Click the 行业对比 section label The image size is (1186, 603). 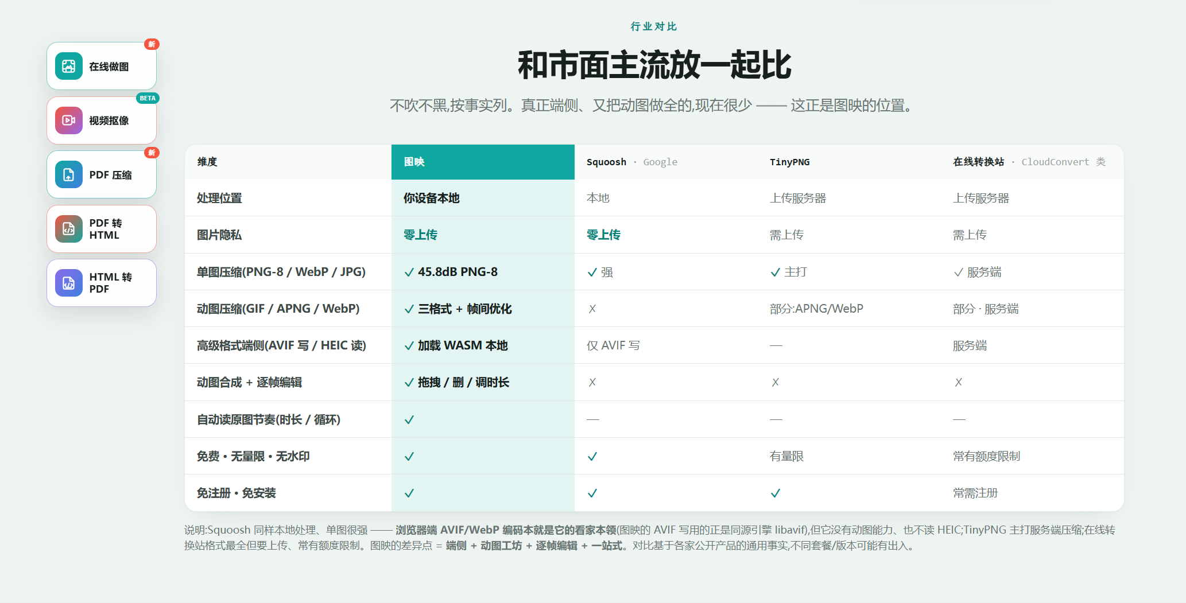(x=654, y=26)
